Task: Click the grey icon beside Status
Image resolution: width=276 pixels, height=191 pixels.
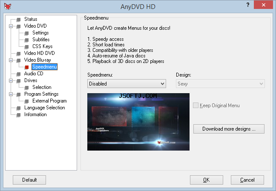Action: click(18, 20)
